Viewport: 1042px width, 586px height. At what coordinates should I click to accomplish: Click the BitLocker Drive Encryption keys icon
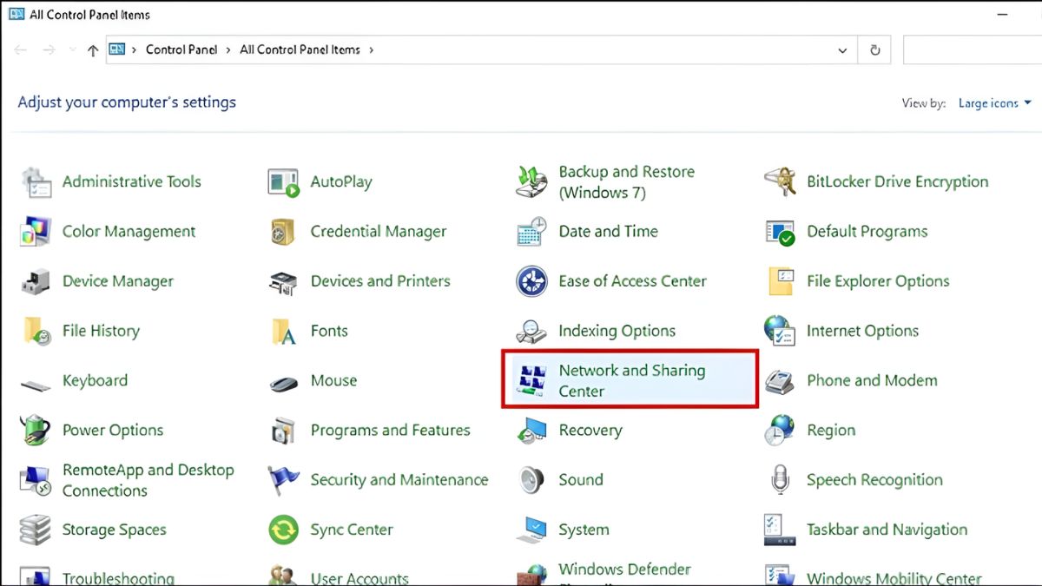pyautogui.click(x=780, y=182)
